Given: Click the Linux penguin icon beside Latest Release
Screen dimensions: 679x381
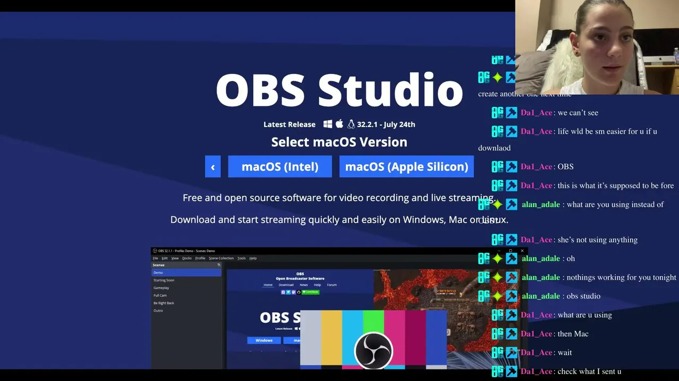Looking at the screenshot, I should pos(351,124).
